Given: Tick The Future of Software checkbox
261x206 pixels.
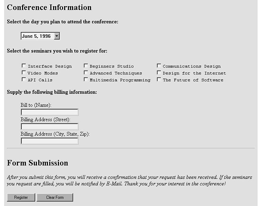Looking at the screenshot, I should tap(159, 80).
